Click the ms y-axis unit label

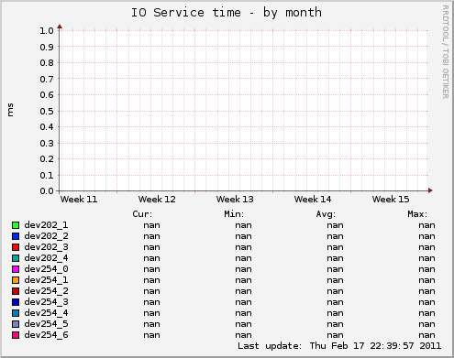(x=10, y=110)
